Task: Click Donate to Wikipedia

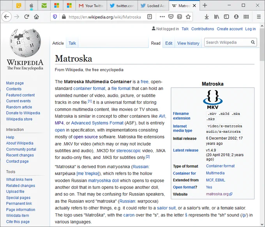Action: coord(23,113)
